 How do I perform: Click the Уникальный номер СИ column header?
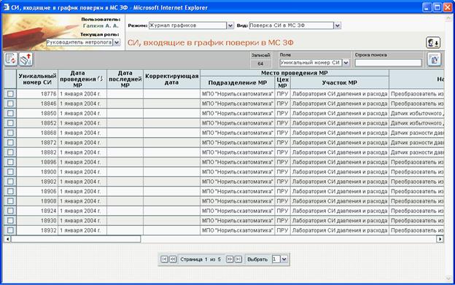(x=37, y=79)
